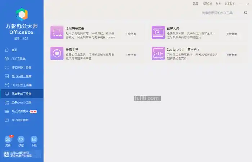Open 格式转换工具集 format conversion tools
Viewport: 252px width, 162px height.
pos(22,68)
